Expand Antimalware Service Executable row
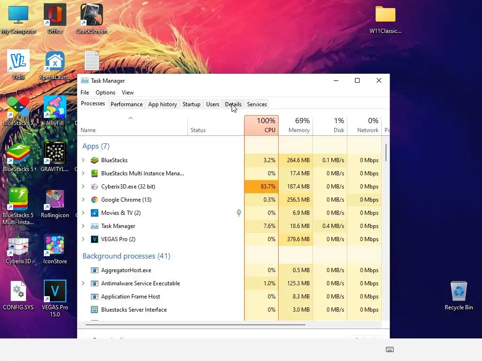482x361 pixels. (83, 283)
